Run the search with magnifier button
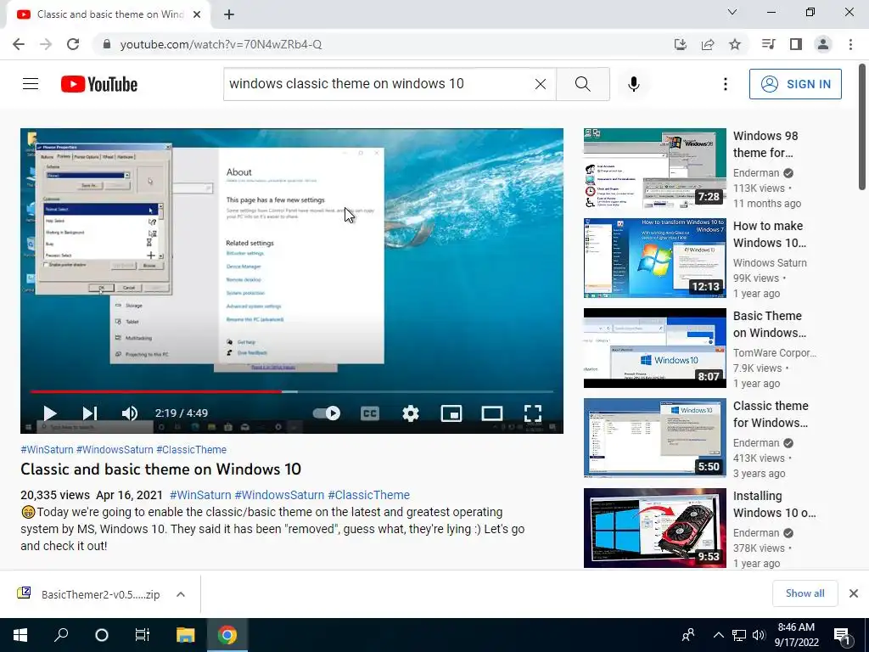The height and width of the screenshot is (652, 869). click(582, 84)
